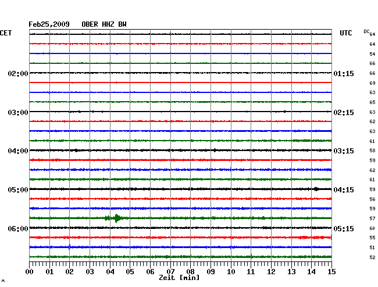
Task: Click the DC value 69
Action: coord(372,83)
